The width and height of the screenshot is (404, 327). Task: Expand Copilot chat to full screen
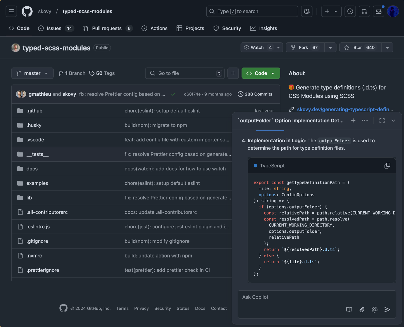pos(382,121)
